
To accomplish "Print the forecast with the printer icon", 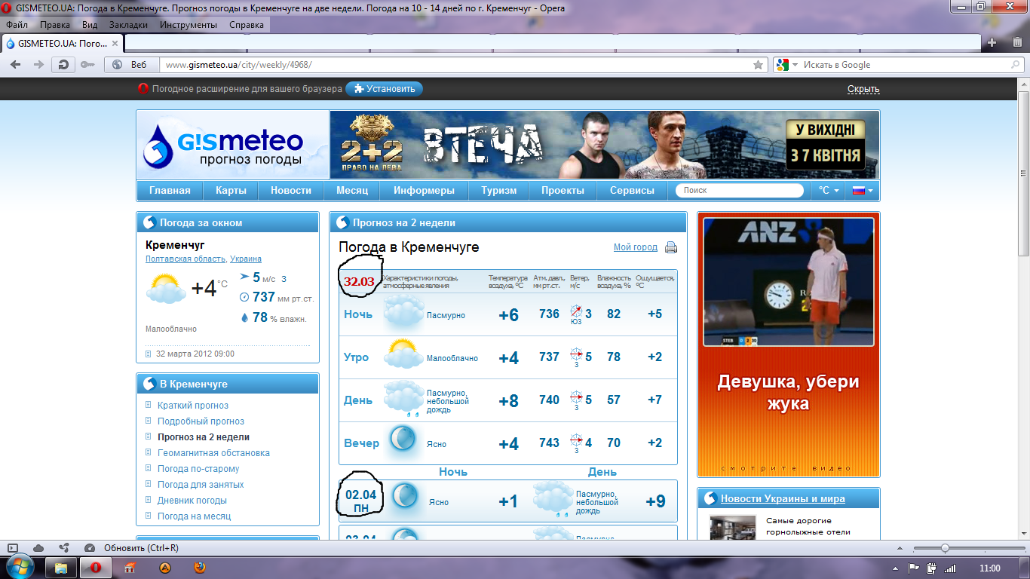I will [670, 247].
